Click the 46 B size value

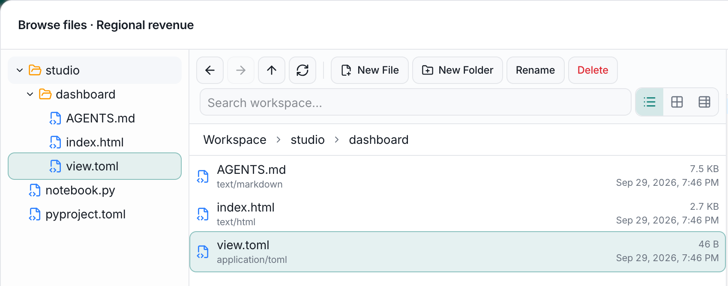709,244
